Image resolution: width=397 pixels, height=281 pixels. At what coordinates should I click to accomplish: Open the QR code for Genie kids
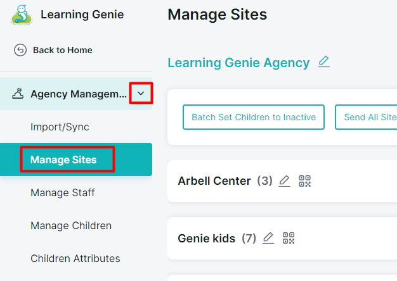pos(289,238)
